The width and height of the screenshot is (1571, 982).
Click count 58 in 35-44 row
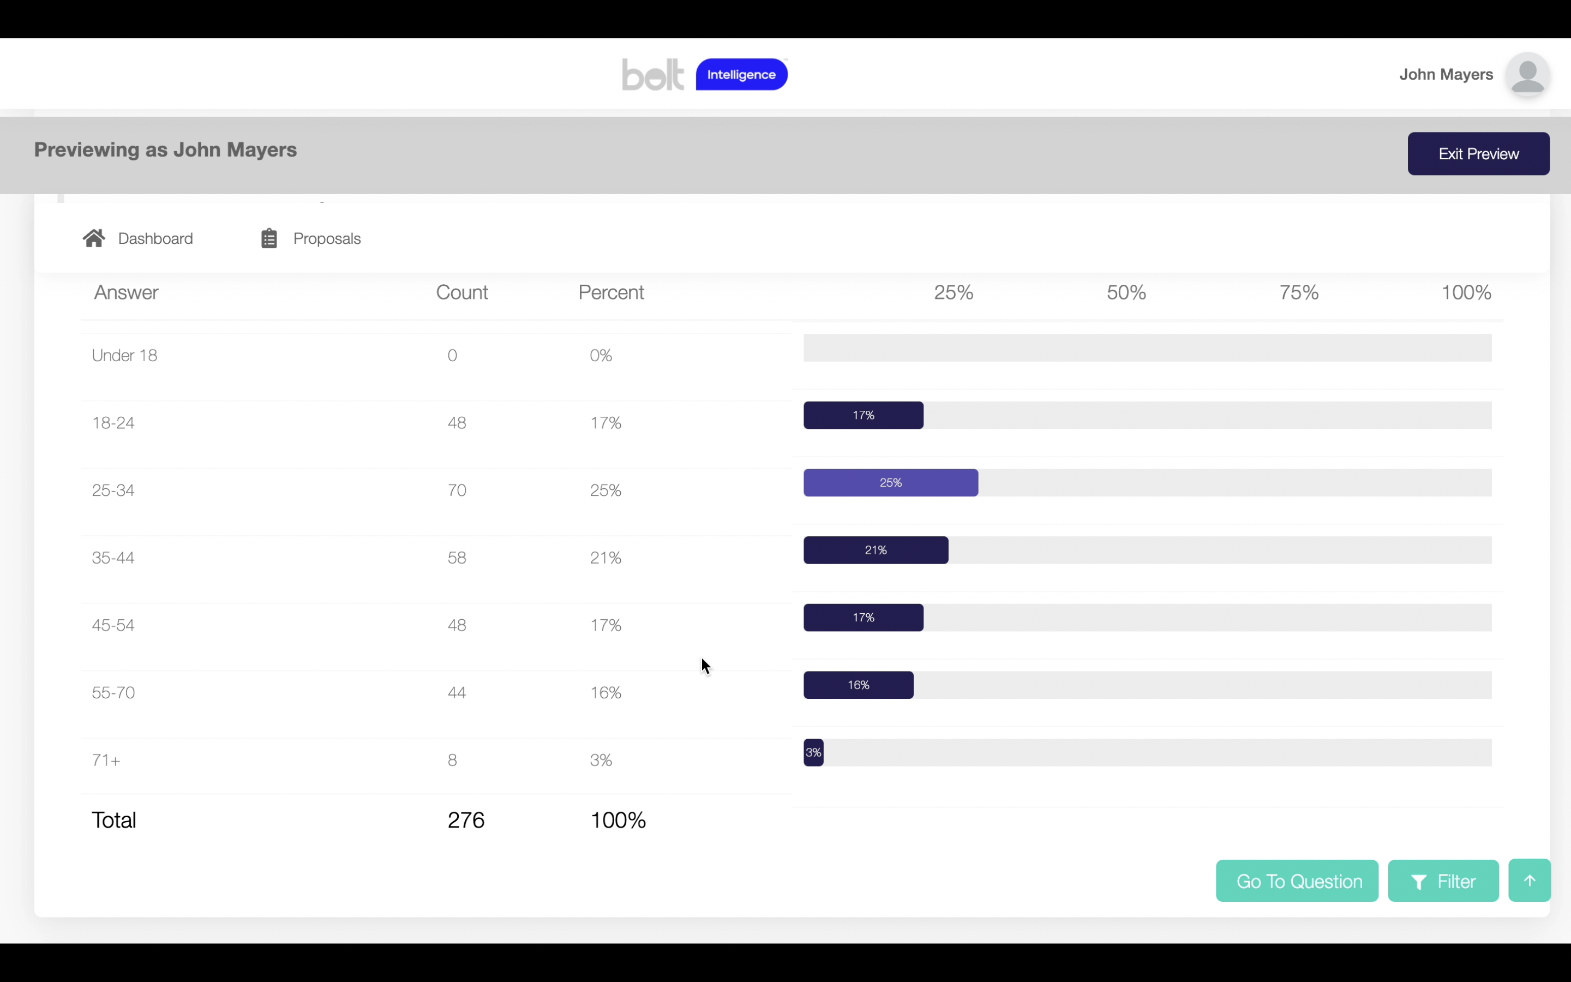point(457,558)
